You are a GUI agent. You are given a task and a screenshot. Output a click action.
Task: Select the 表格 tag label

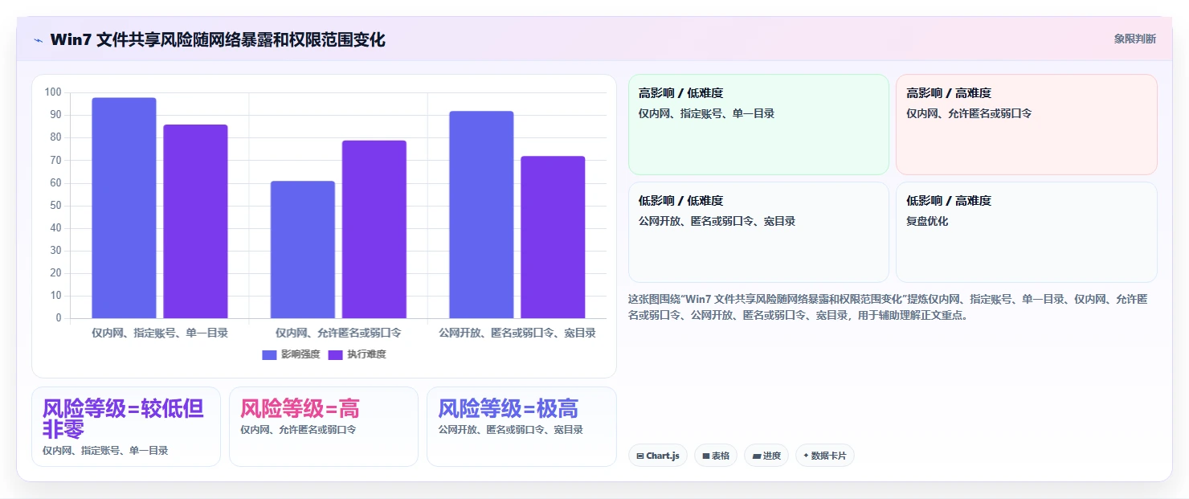point(721,456)
